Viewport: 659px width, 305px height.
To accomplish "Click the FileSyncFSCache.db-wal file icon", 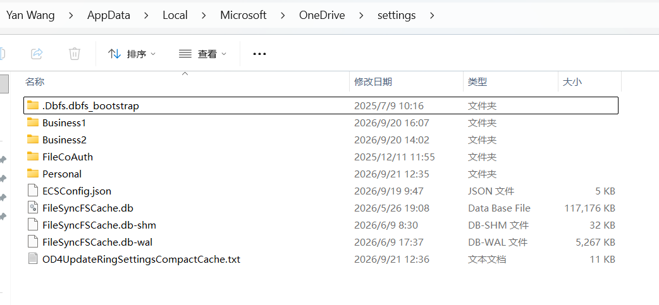I will [x=33, y=242].
